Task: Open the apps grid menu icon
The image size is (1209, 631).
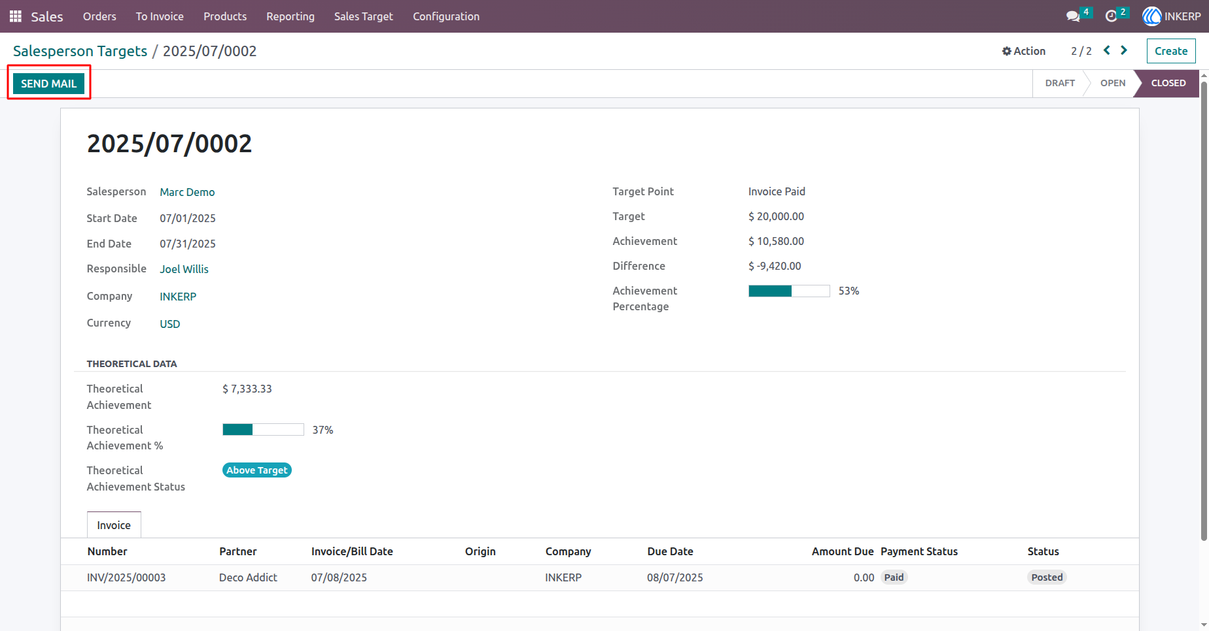Action: pos(16,16)
